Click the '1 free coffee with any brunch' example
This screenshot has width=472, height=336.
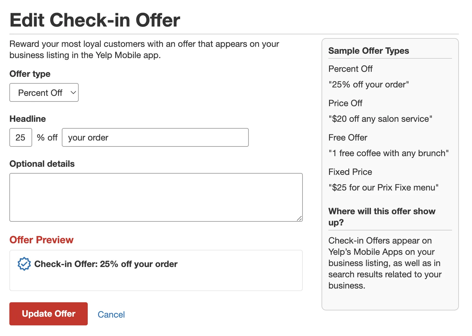pyautogui.click(x=389, y=153)
